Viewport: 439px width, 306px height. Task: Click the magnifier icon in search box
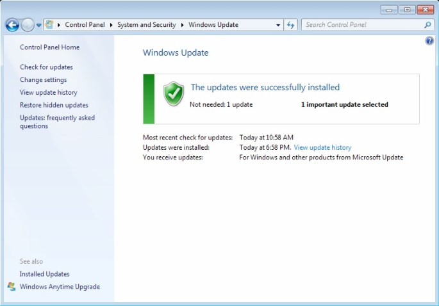[x=427, y=25]
